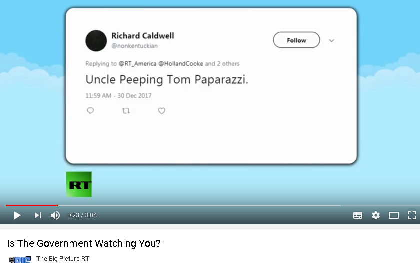420x263 pixels.
Task: Click the tweet reply icon
Action: pyautogui.click(x=90, y=111)
